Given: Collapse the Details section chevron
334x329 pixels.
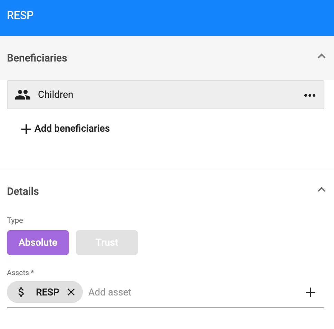Looking at the screenshot, I should pos(322,189).
